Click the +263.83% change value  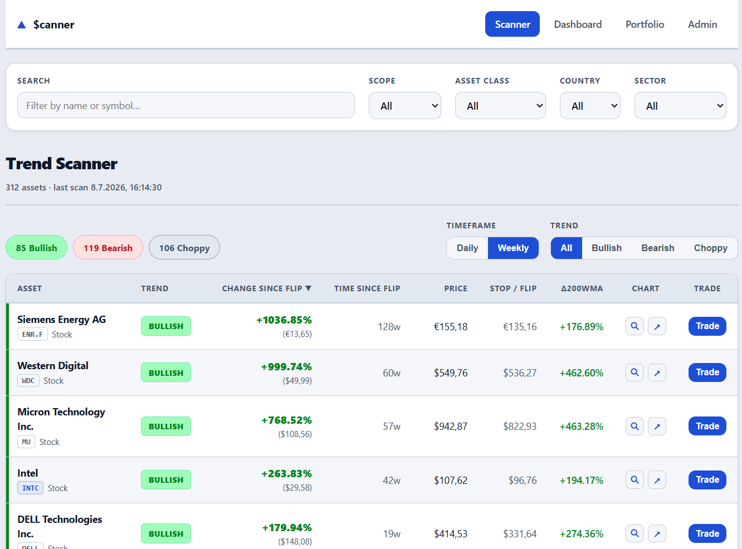tap(286, 474)
